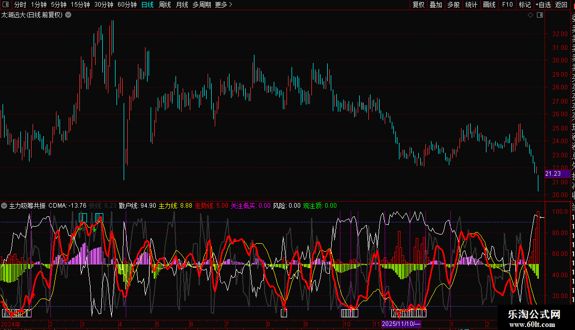Switch chart to 周线 weekly period
575x330 pixels.
165,5
